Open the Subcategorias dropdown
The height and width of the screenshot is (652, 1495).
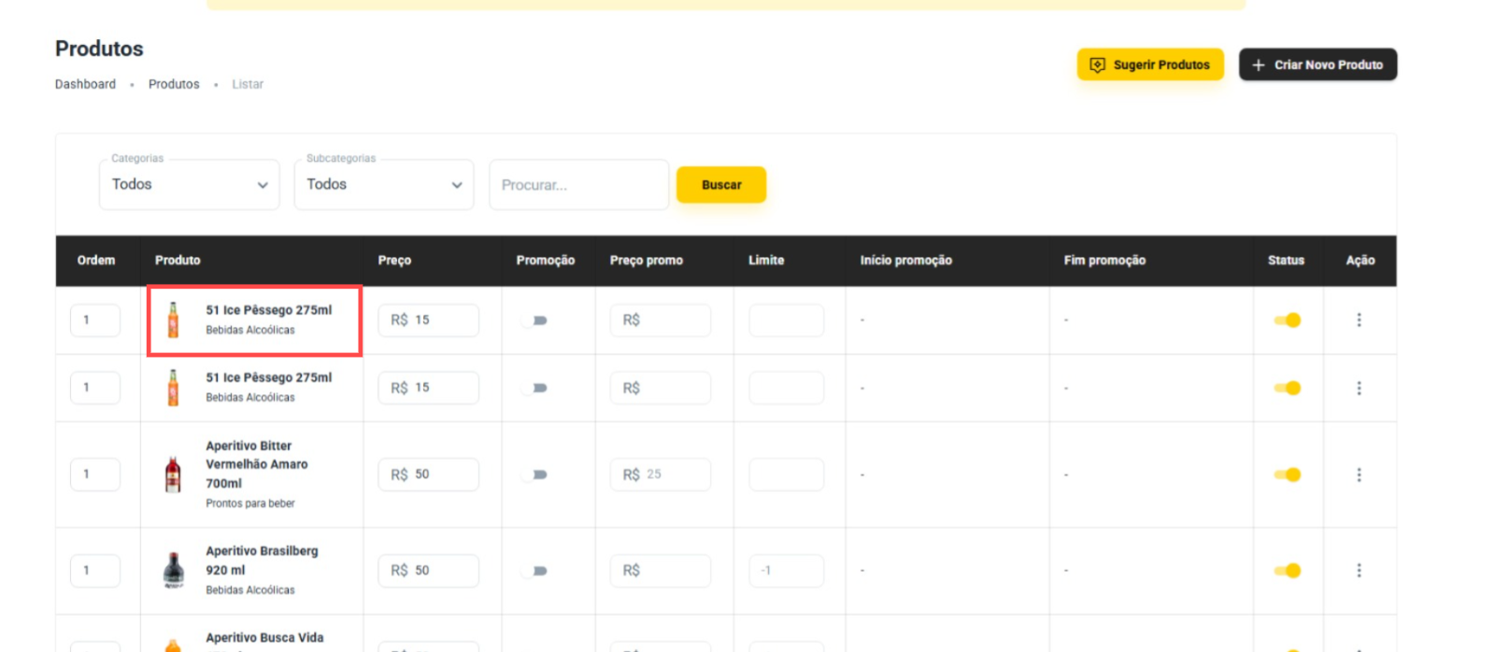(384, 185)
